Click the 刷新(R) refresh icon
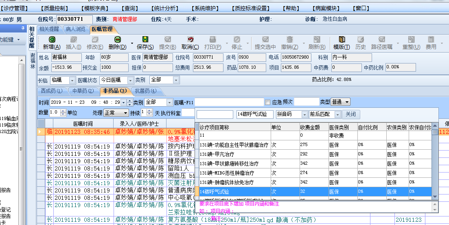 click(x=317, y=39)
